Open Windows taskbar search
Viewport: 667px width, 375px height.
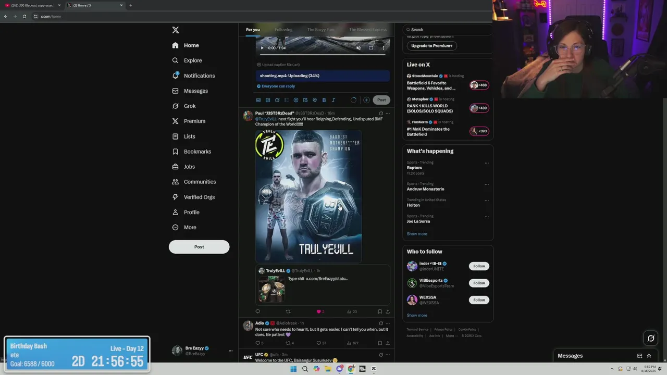305,369
